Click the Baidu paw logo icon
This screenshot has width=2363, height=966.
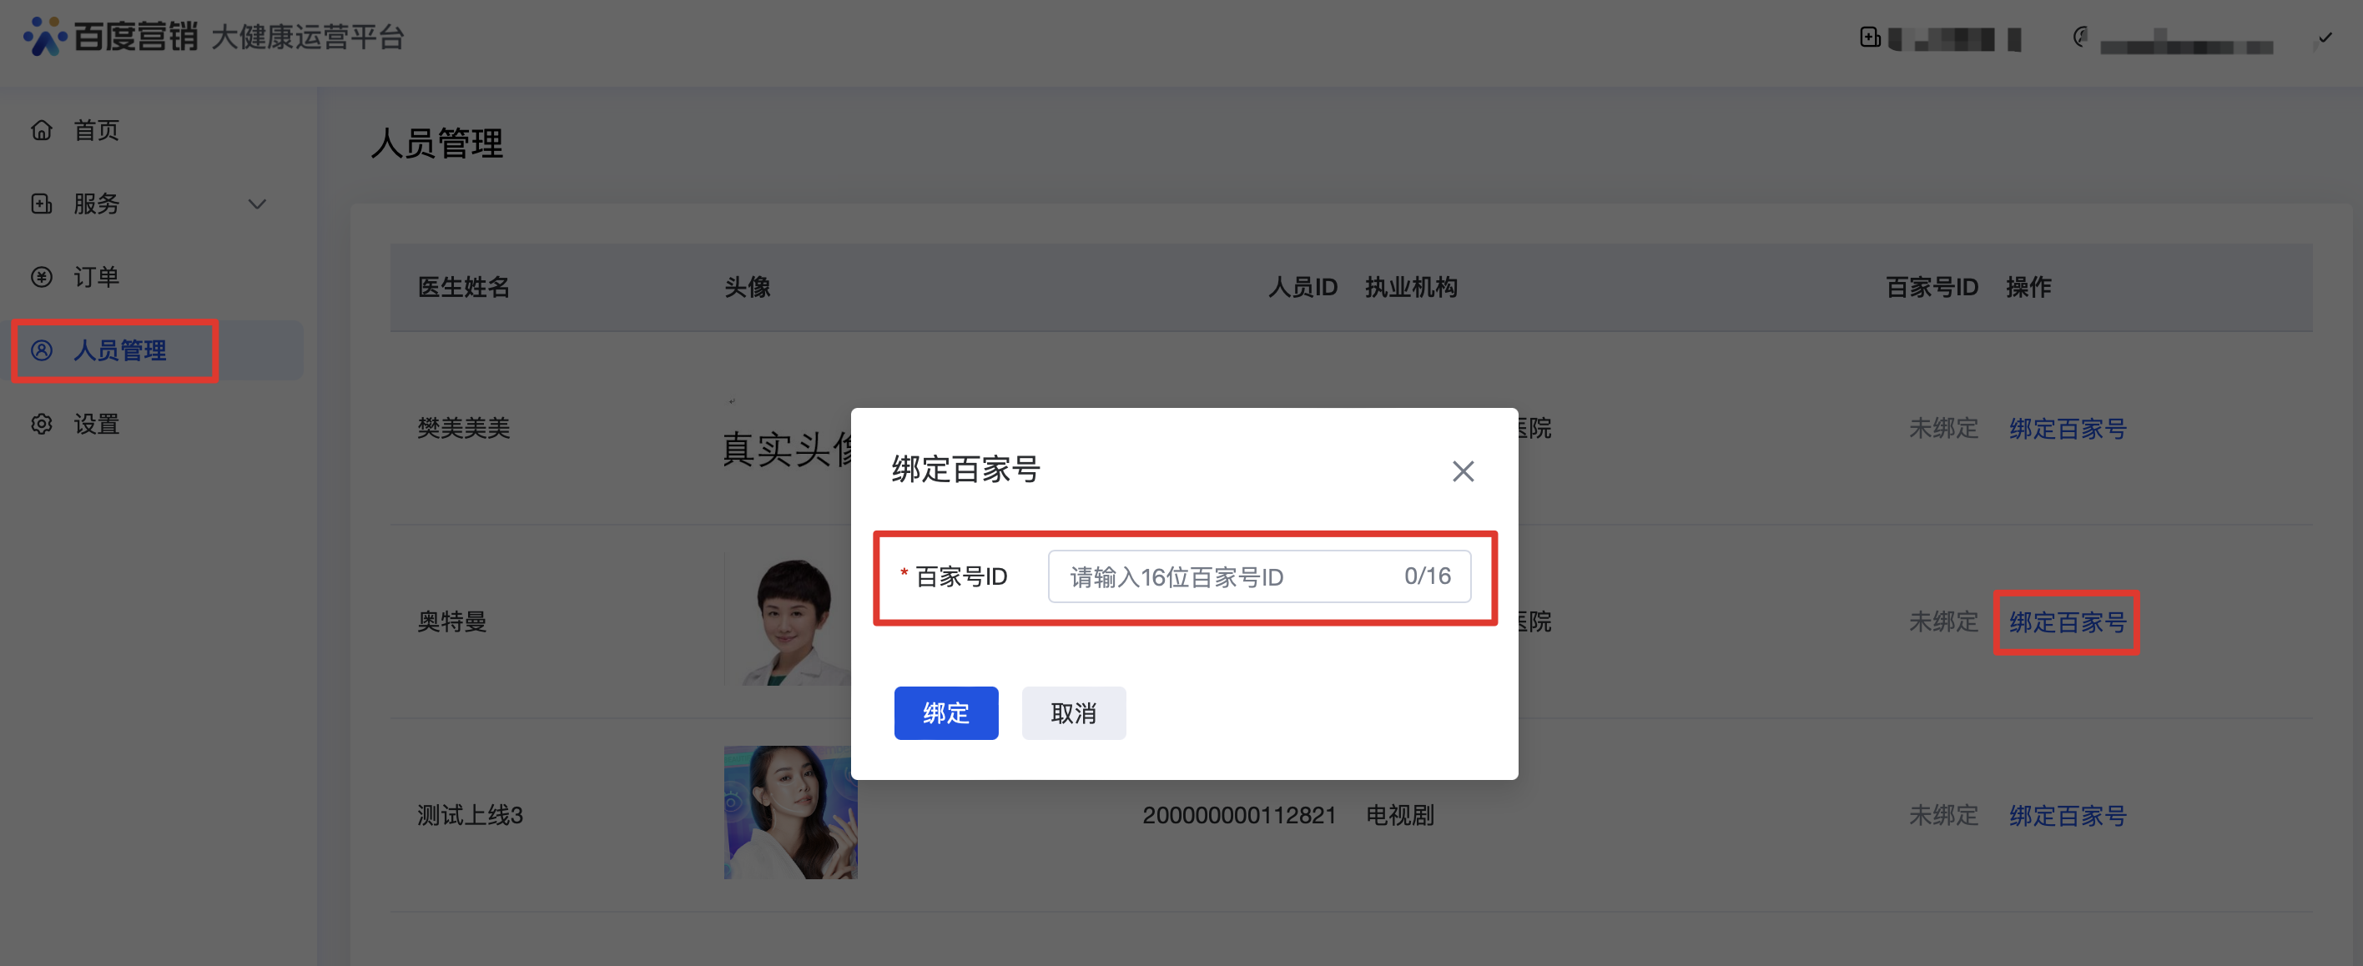(x=44, y=37)
